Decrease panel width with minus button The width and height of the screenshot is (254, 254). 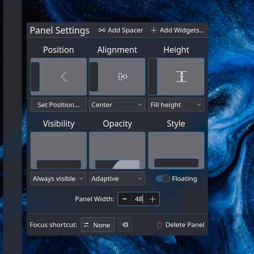pyautogui.click(x=125, y=199)
